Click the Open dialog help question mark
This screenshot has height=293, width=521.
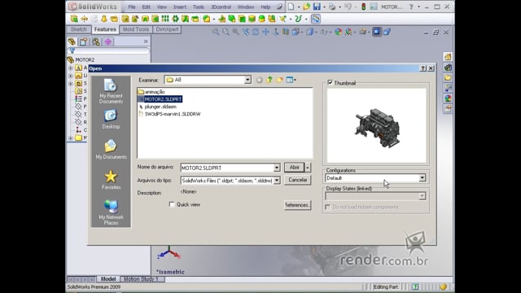(x=422, y=68)
